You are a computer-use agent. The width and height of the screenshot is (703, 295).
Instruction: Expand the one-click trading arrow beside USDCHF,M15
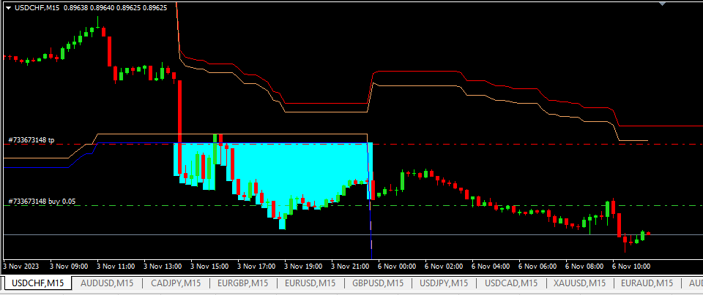tap(9, 7)
